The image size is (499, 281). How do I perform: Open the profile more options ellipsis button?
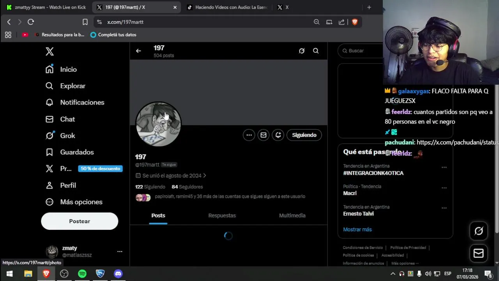[x=249, y=135]
